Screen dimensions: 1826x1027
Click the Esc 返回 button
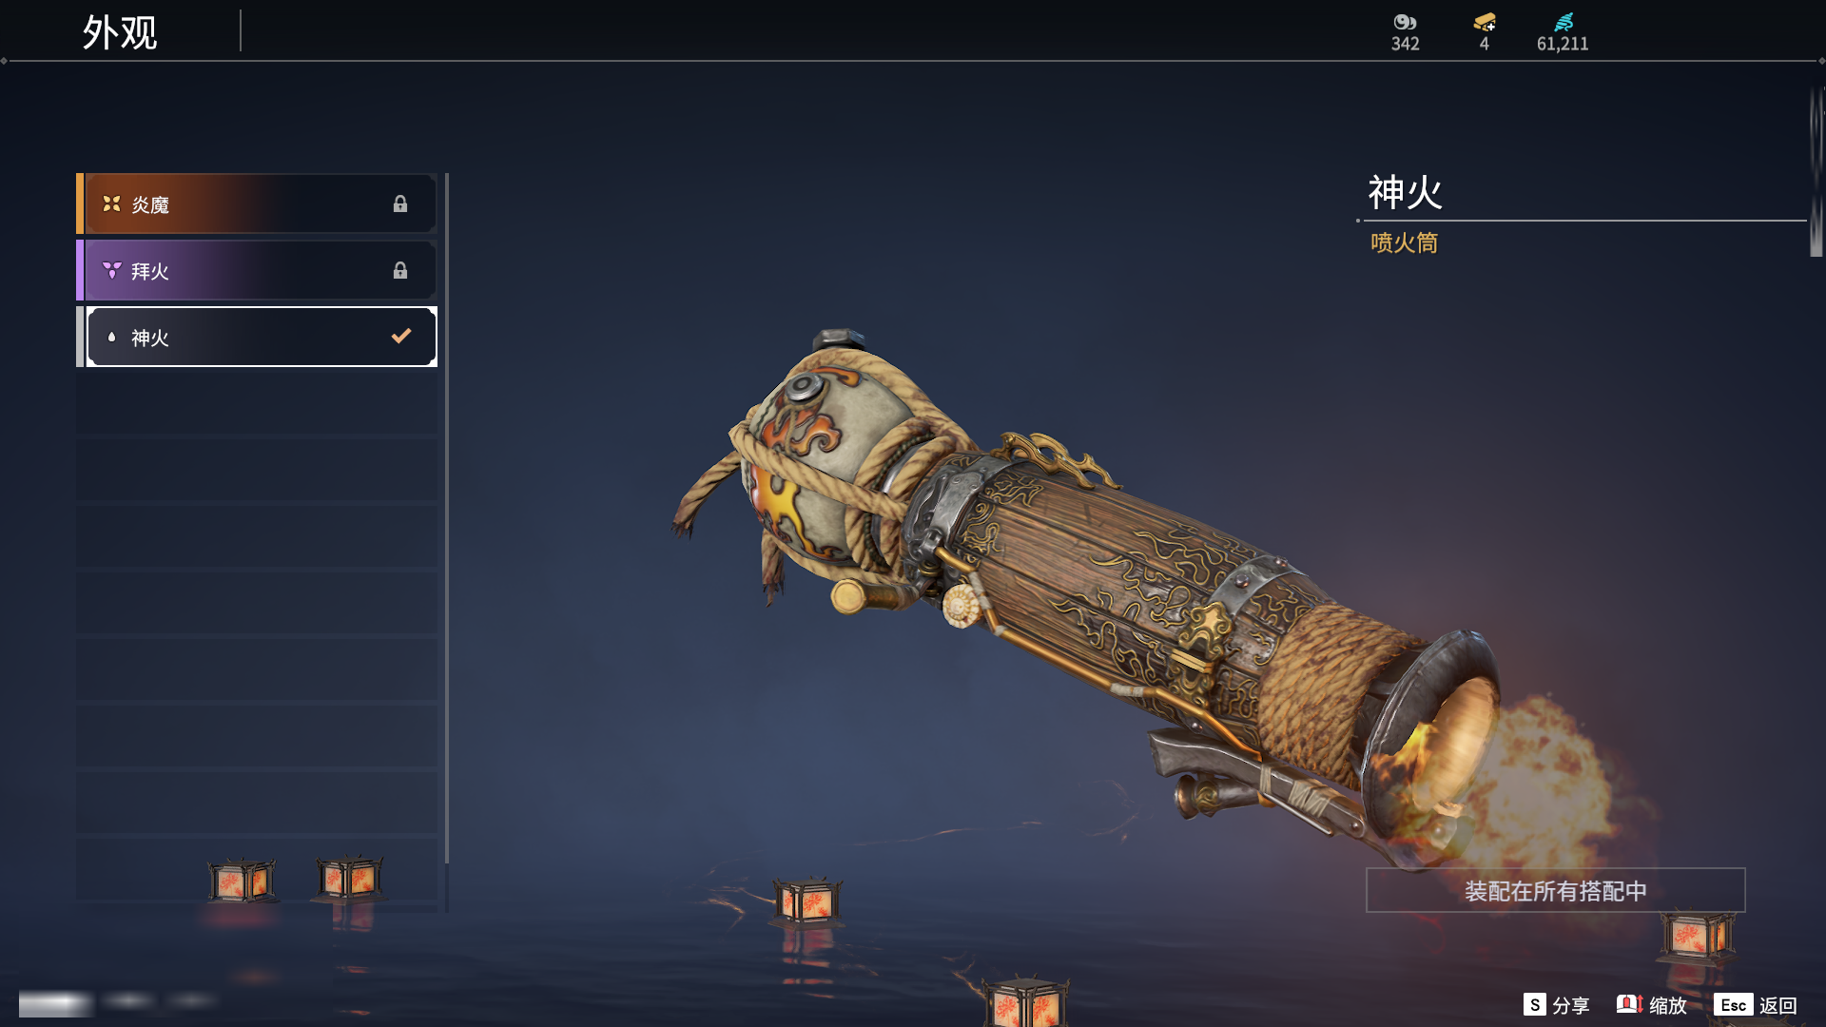pyautogui.click(x=1756, y=1005)
